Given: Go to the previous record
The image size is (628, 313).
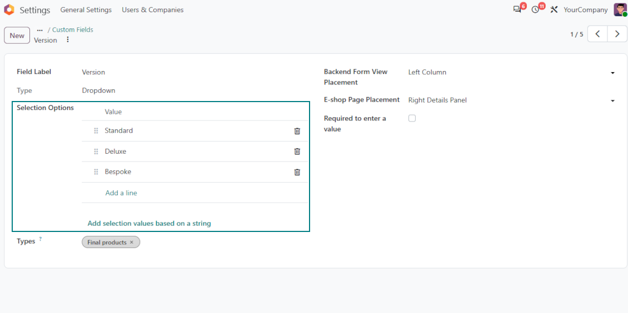Looking at the screenshot, I should point(597,34).
